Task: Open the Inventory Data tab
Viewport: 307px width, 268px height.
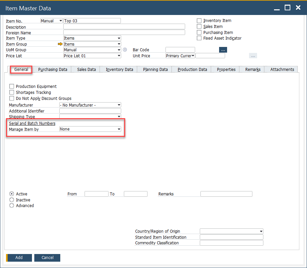Action: pos(120,70)
